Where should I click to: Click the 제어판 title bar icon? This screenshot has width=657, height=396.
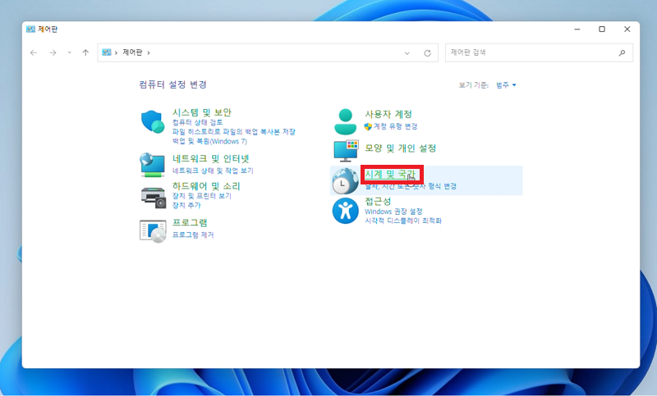pos(30,30)
